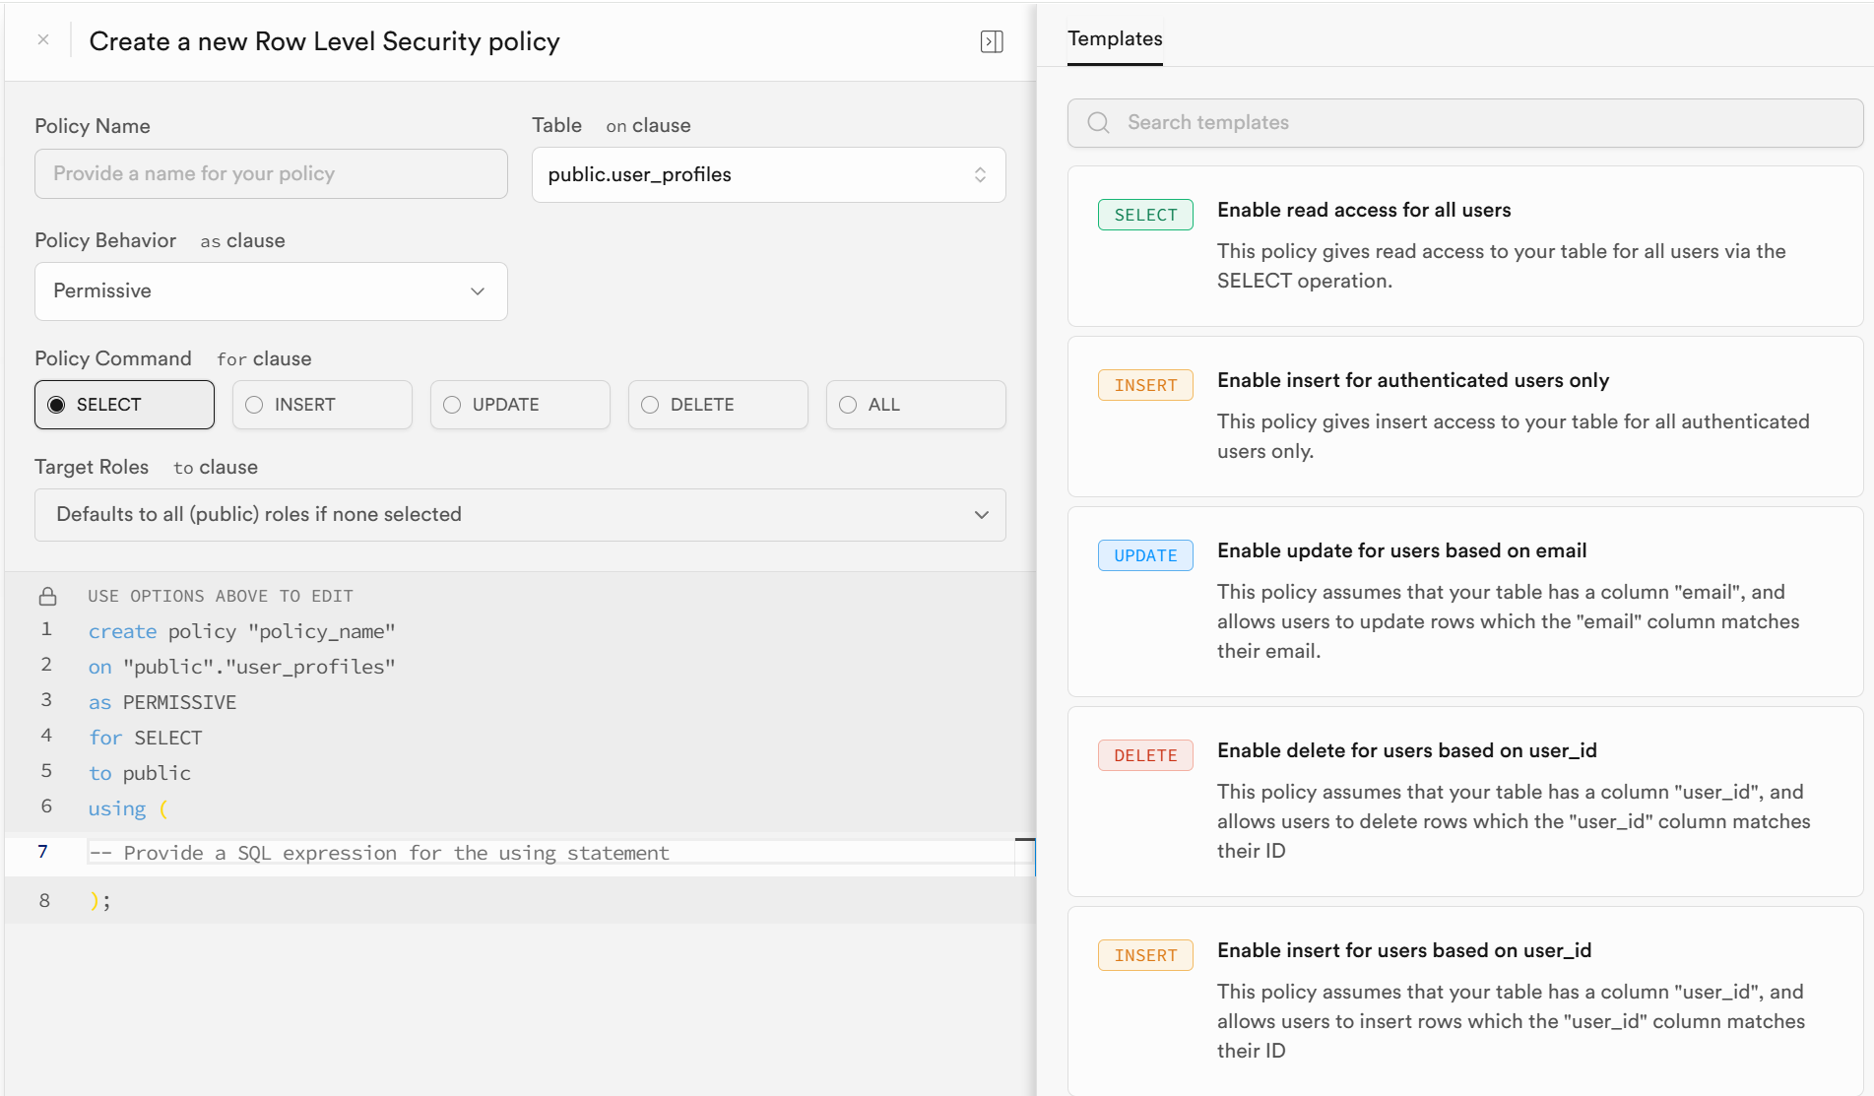This screenshot has height=1096, width=1874.
Task: Choose the ALL policy command
Action: (x=916, y=405)
